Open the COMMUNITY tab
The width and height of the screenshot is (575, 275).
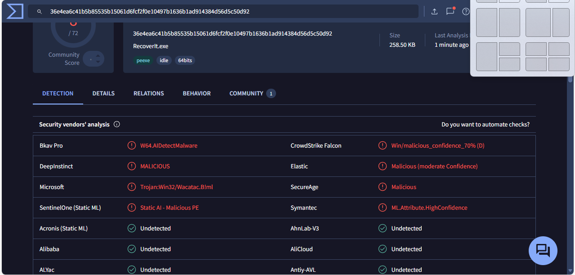(x=252, y=94)
